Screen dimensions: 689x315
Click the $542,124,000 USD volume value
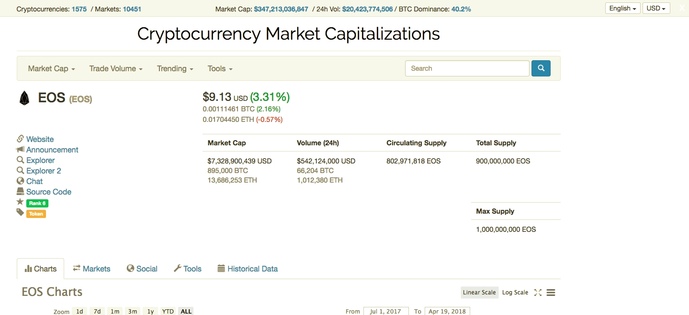click(x=326, y=161)
